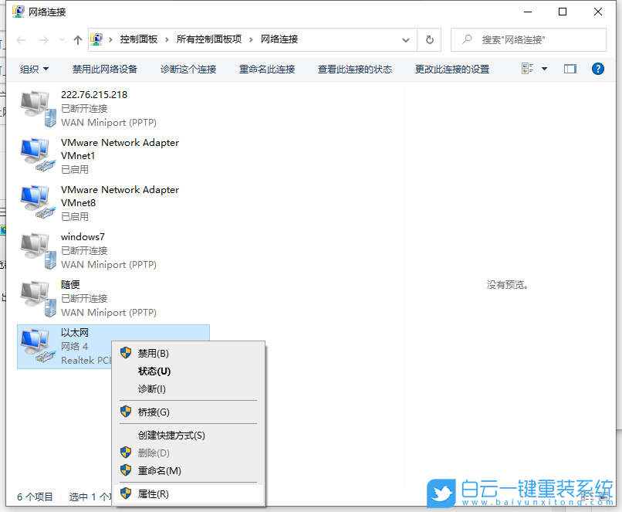Click the refresh icon in the address bar
Screen dimensions: 622x512
pos(430,39)
